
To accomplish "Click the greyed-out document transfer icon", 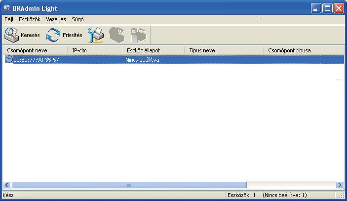I will 138,35.
